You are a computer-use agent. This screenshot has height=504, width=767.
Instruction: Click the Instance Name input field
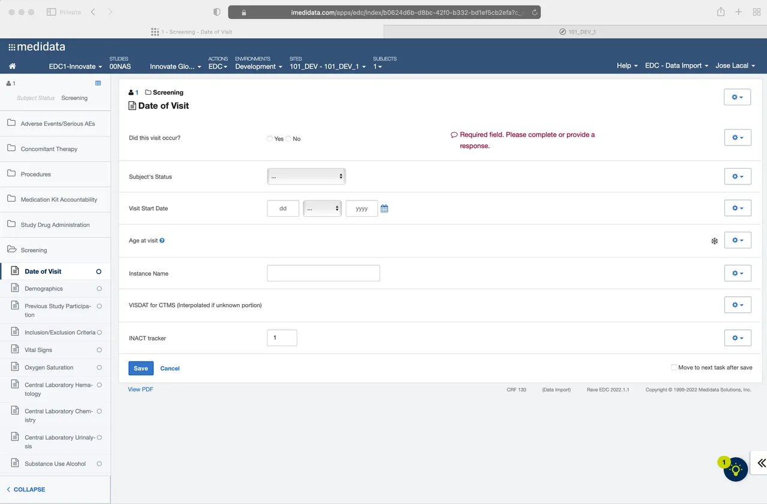click(x=323, y=273)
